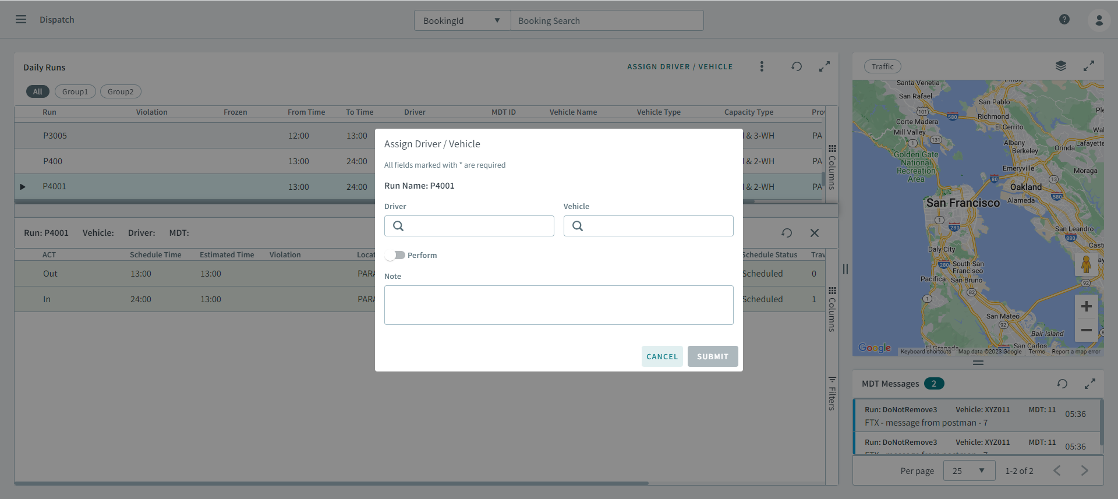Sort by the Vehicle Type column header
Image resolution: width=1118 pixels, height=499 pixels.
tap(659, 112)
